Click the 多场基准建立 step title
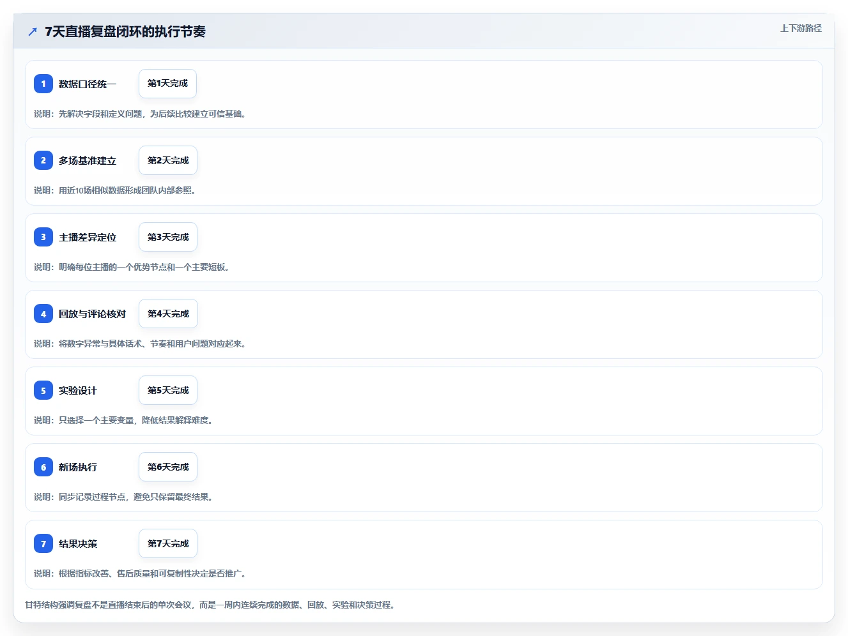 [x=88, y=160]
